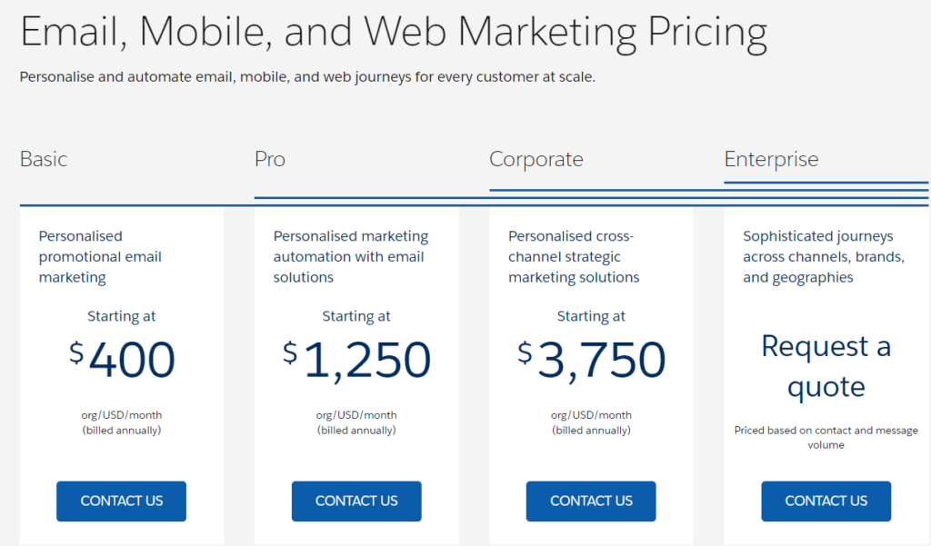Click CONTACT US under the Basic plan

pos(121,501)
